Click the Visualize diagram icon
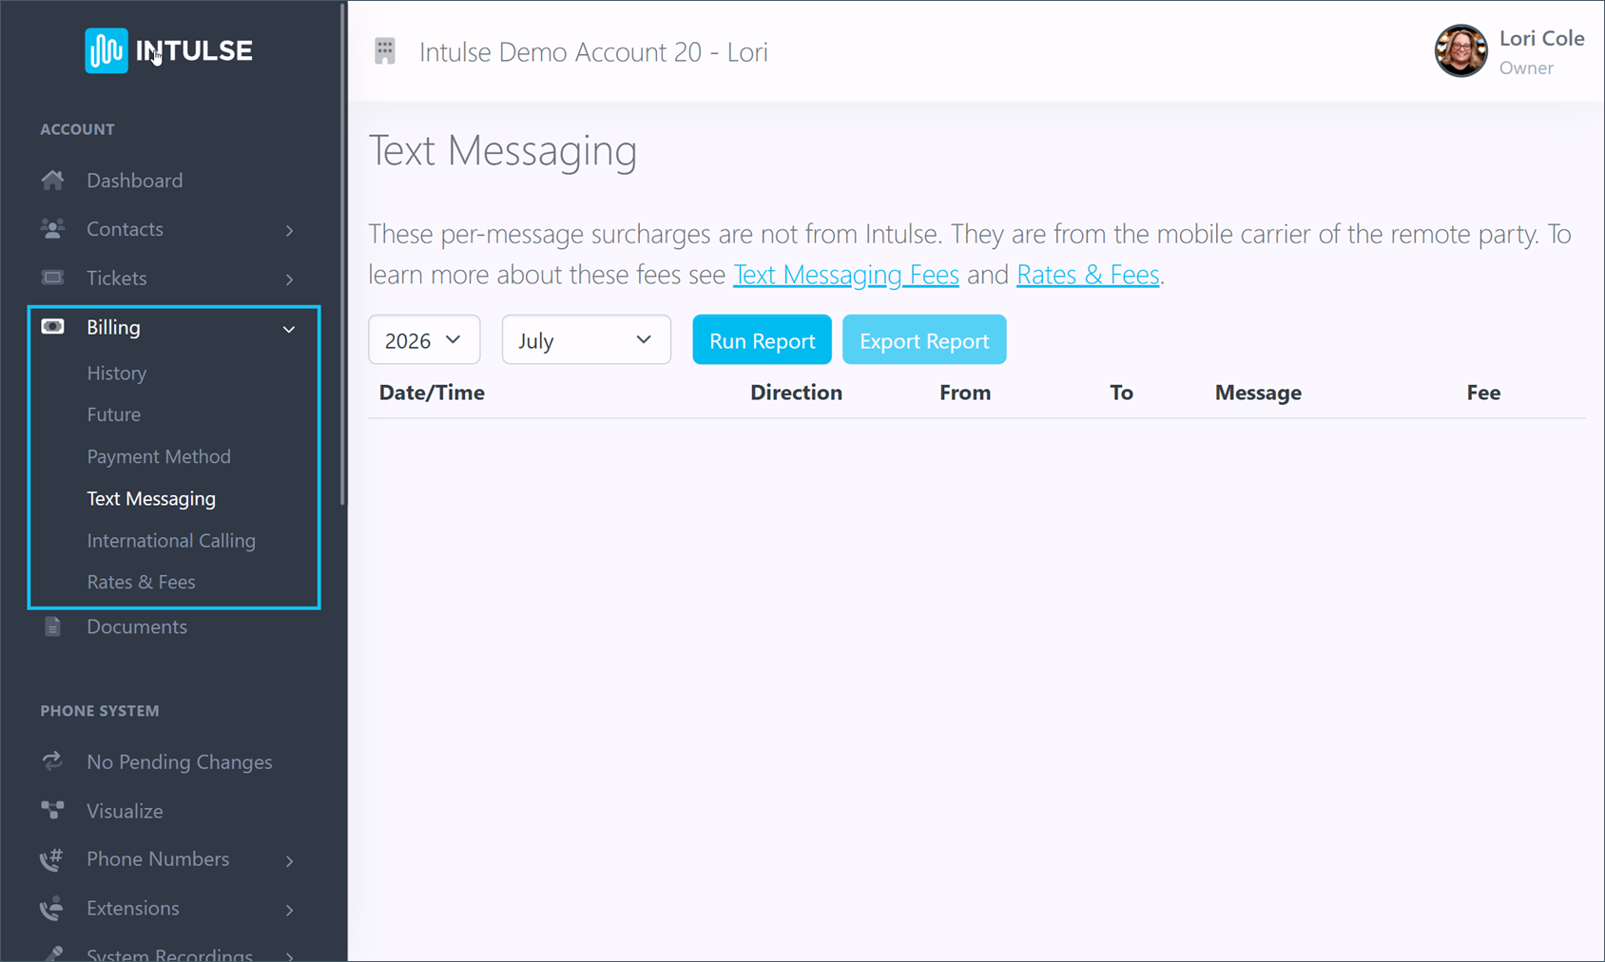The width and height of the screenshot is (1605, 962). pos(52,810)
